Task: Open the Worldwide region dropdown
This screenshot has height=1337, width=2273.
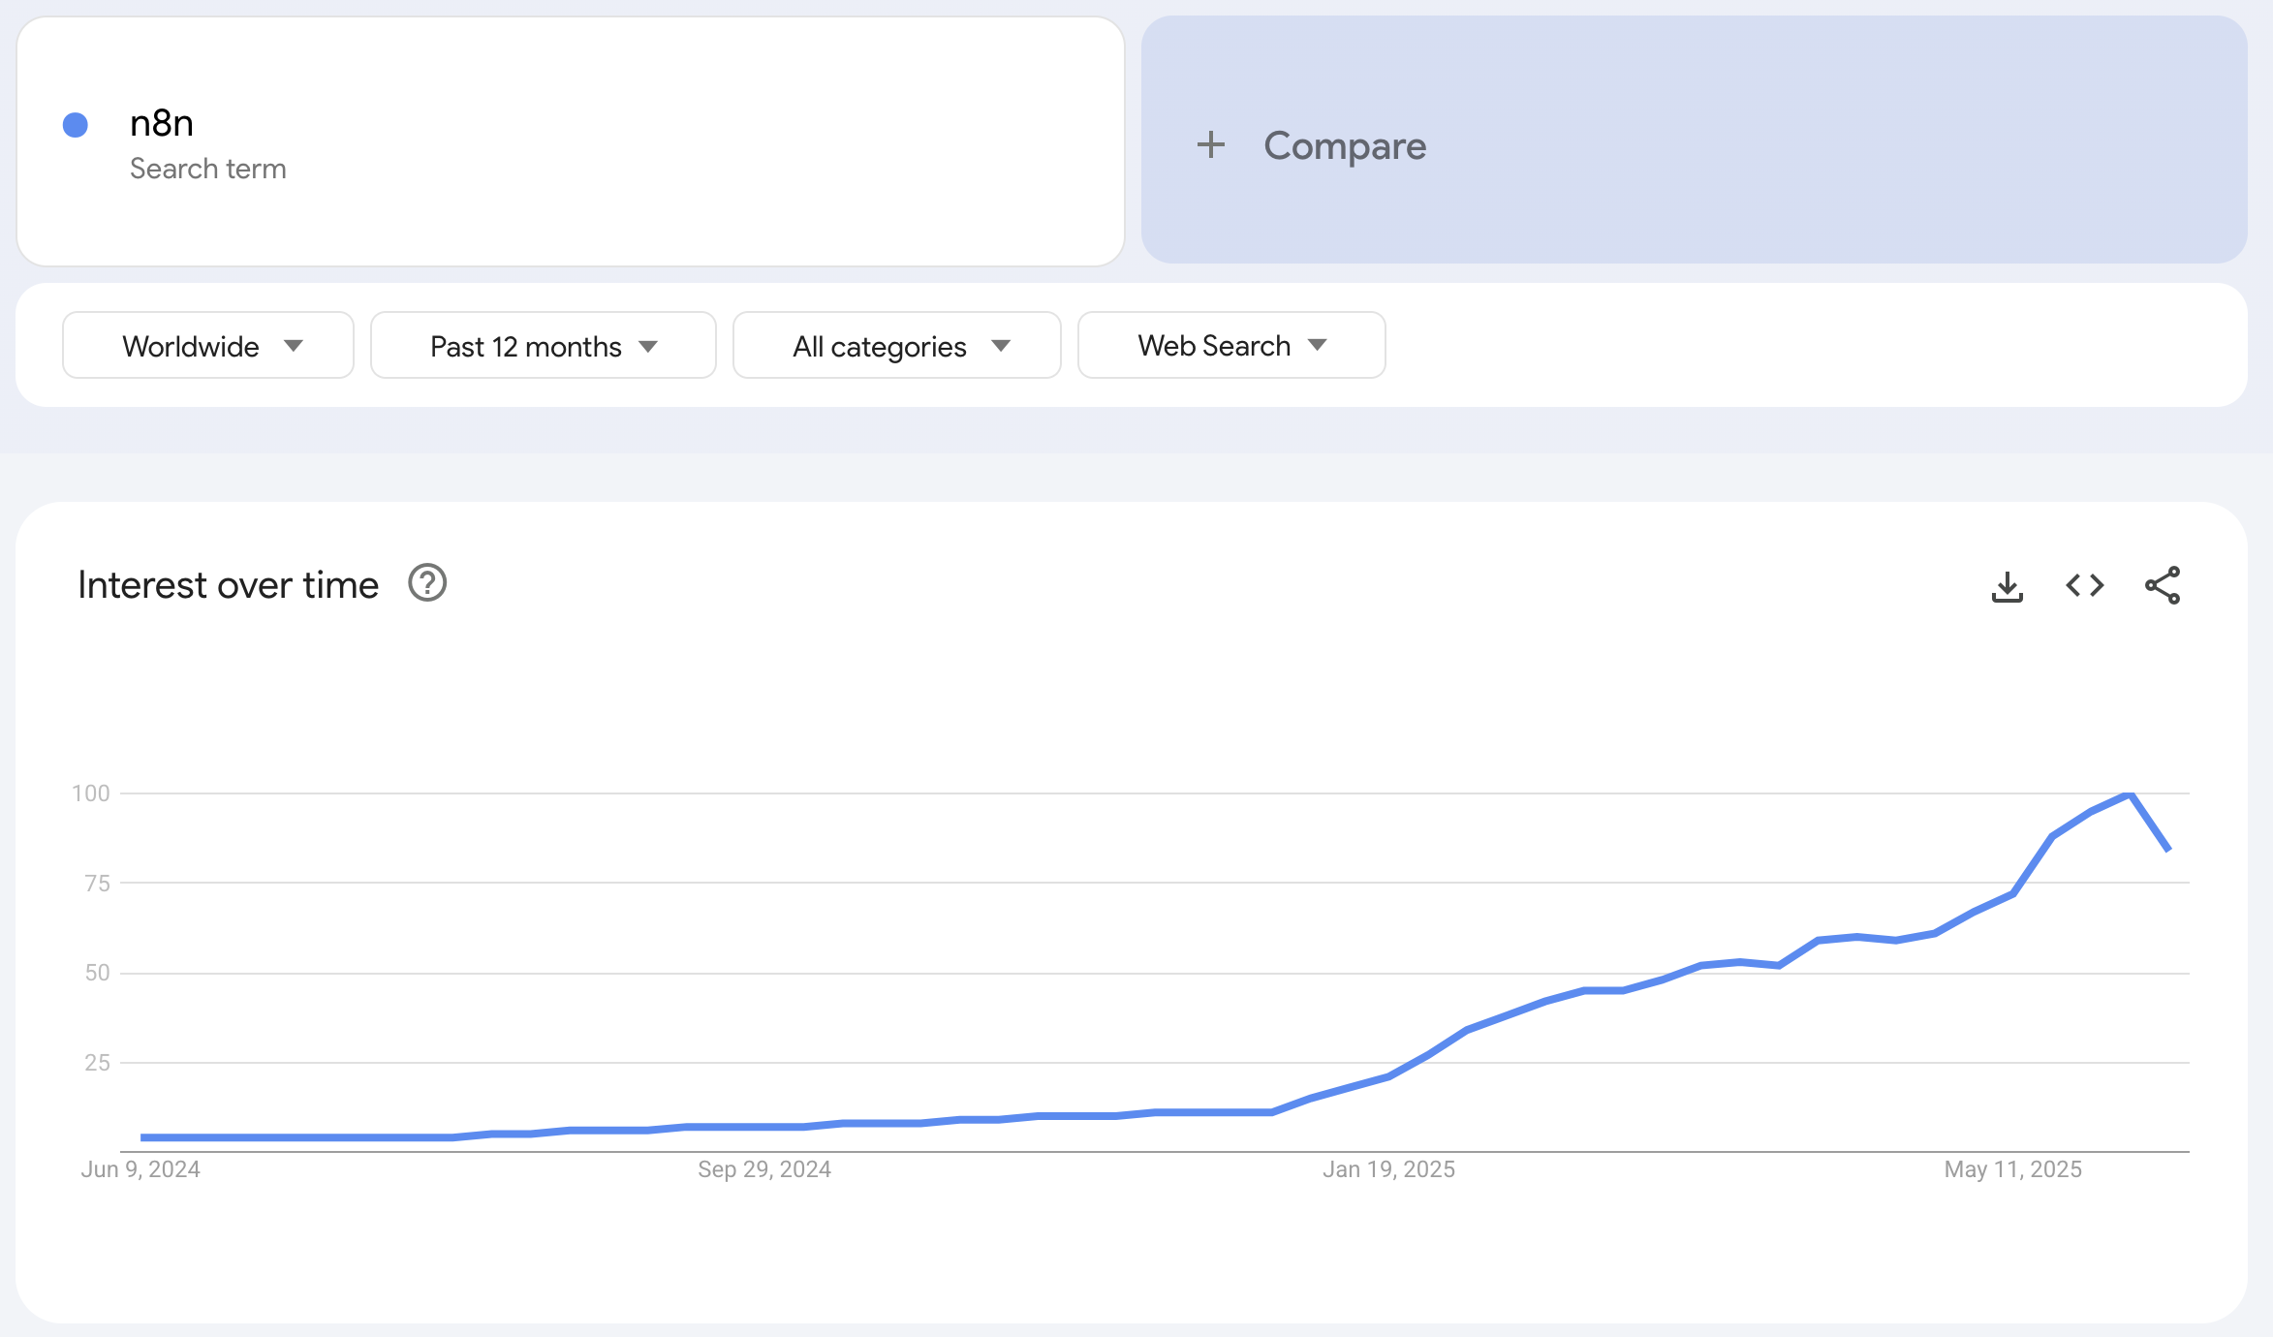Action: (208, 346)
